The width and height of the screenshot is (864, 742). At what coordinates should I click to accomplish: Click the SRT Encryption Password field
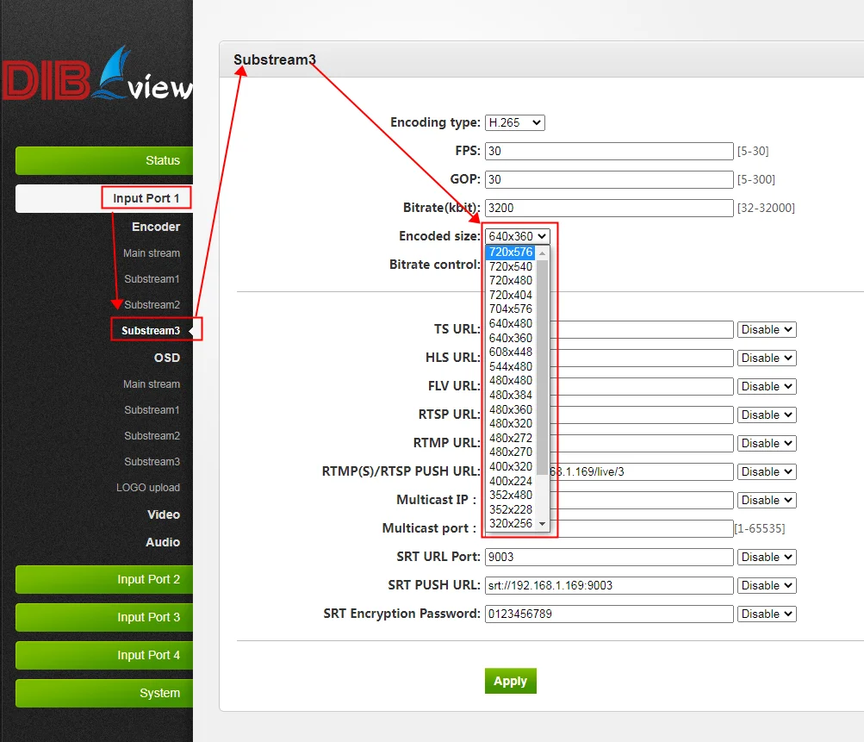(609, 614)
